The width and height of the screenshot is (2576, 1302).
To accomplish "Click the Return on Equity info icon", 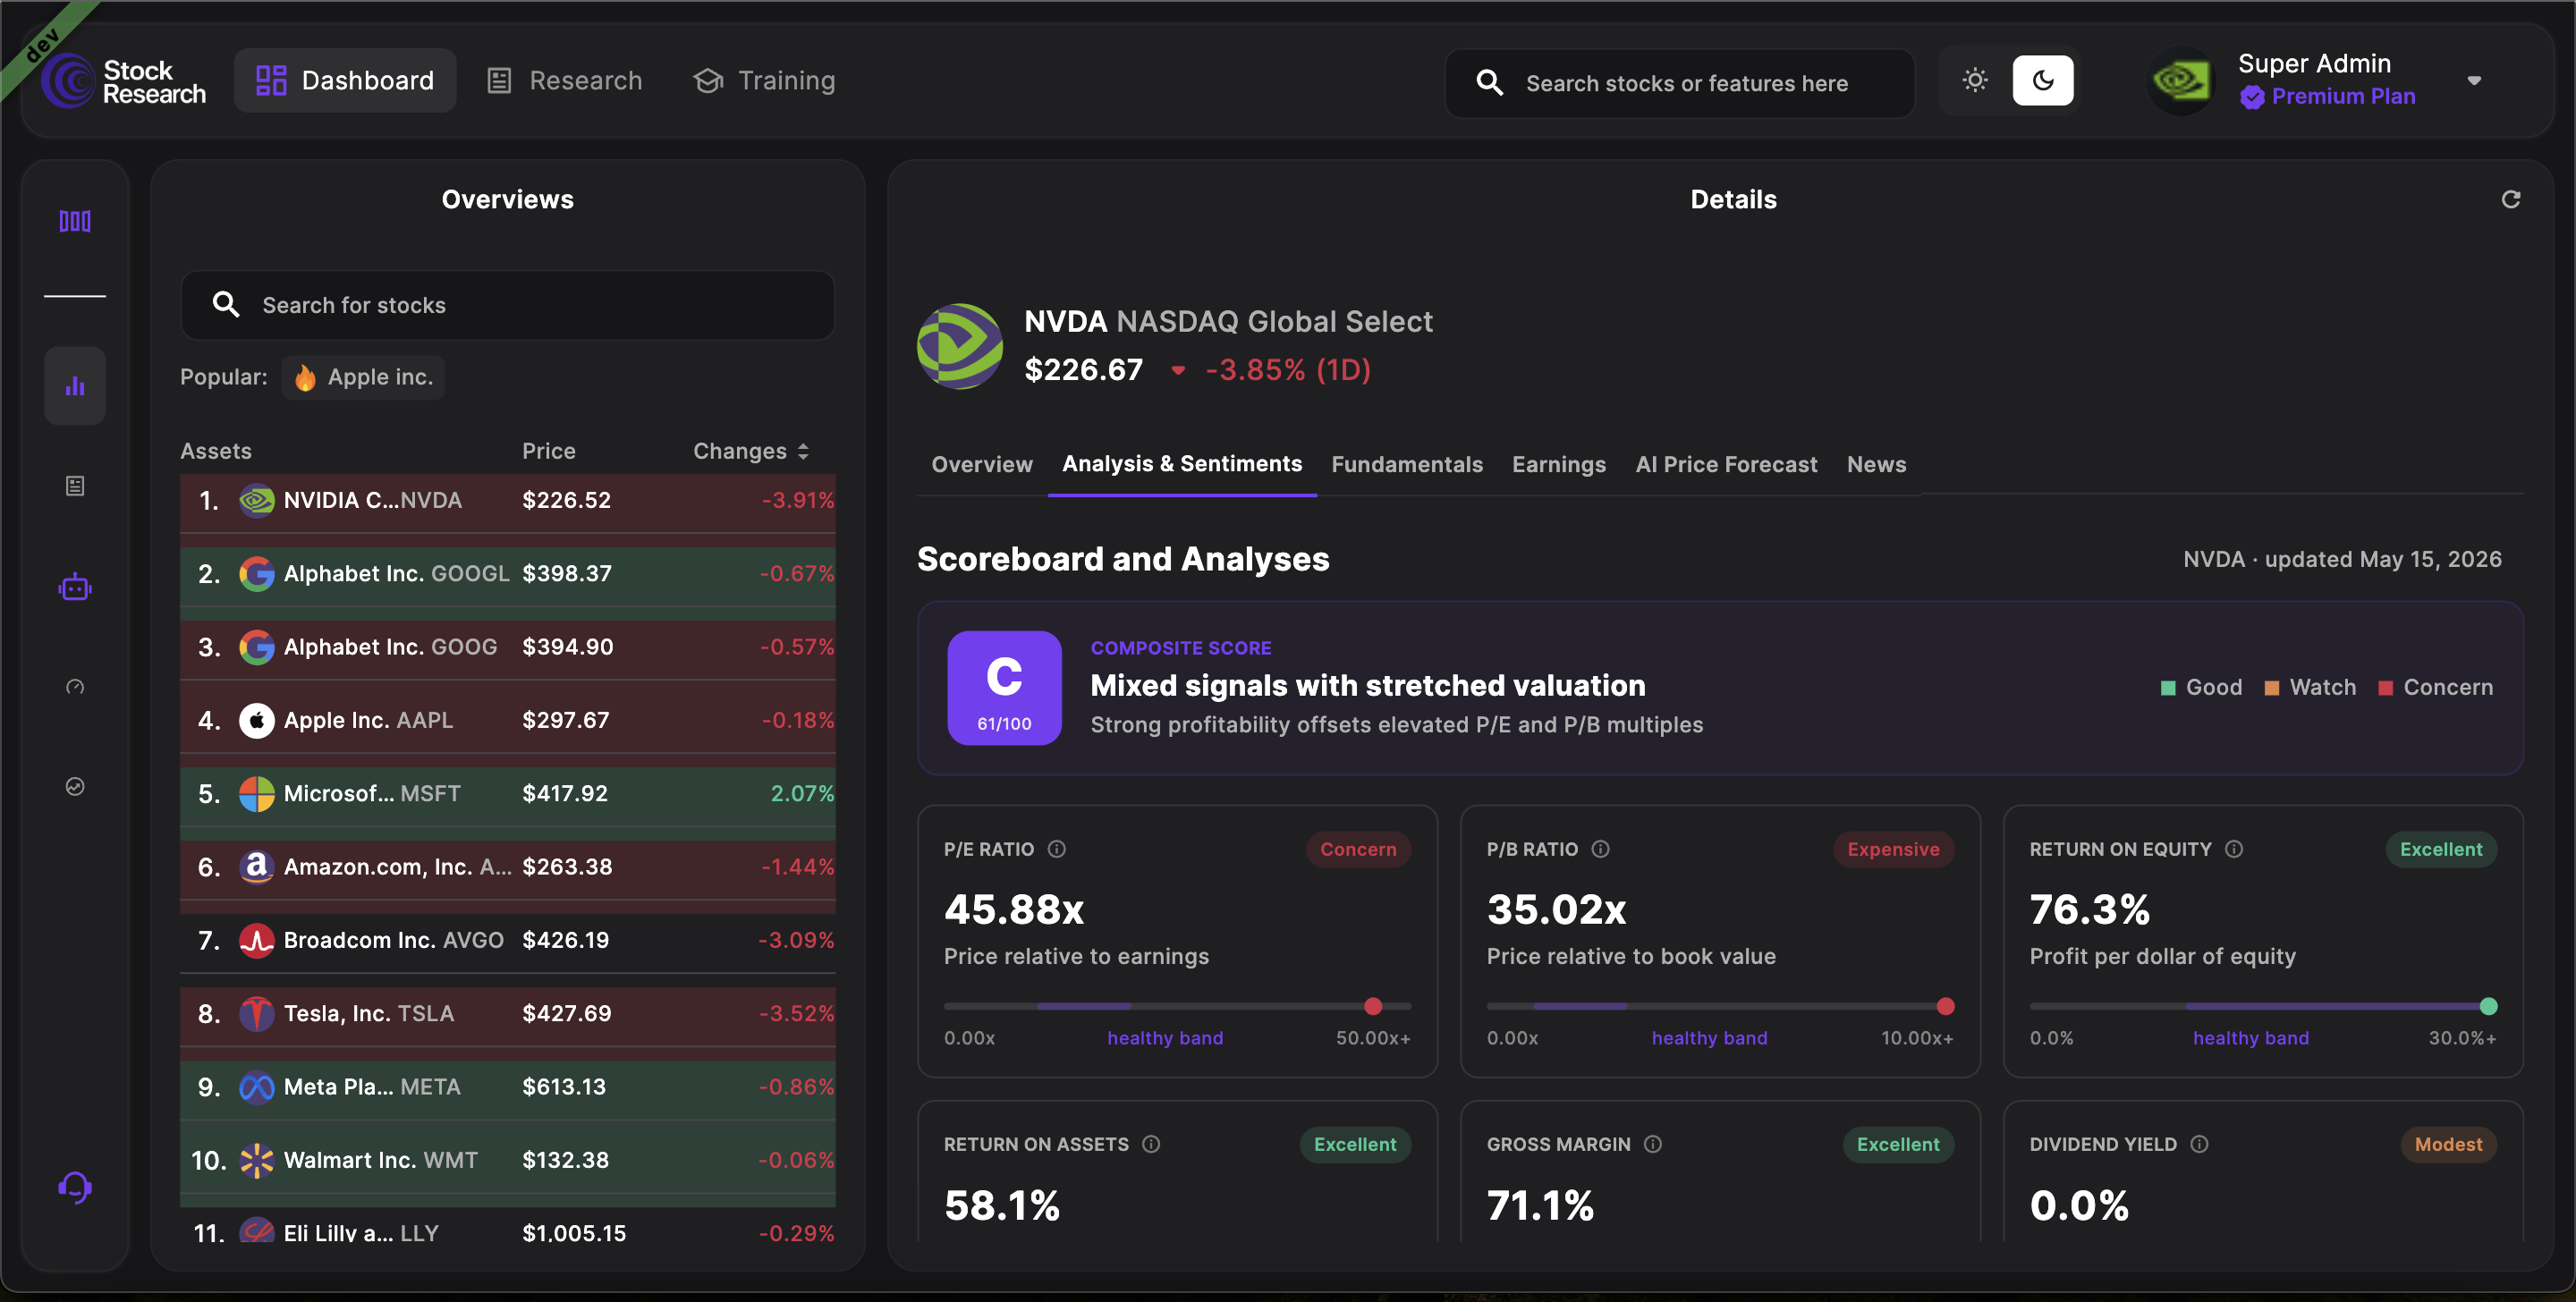I will tap(2233, 849).
